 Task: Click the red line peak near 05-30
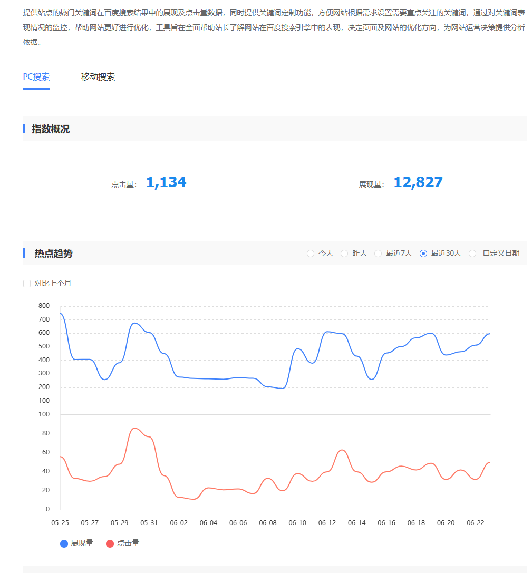coord(135,428)
